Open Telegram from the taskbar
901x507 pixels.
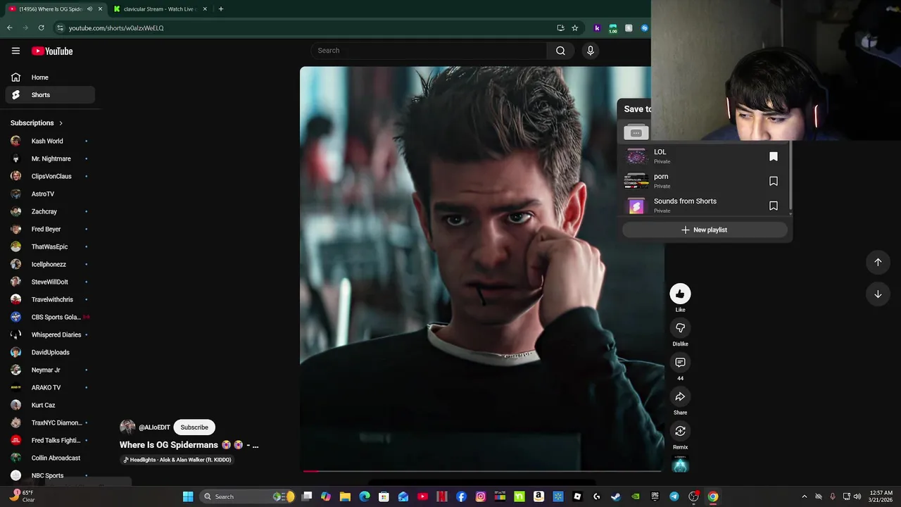pos(674,496)
